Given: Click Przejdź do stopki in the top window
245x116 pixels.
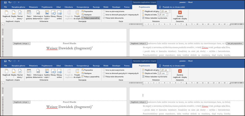Looking at the screenshot, I should tap(77, 14).
